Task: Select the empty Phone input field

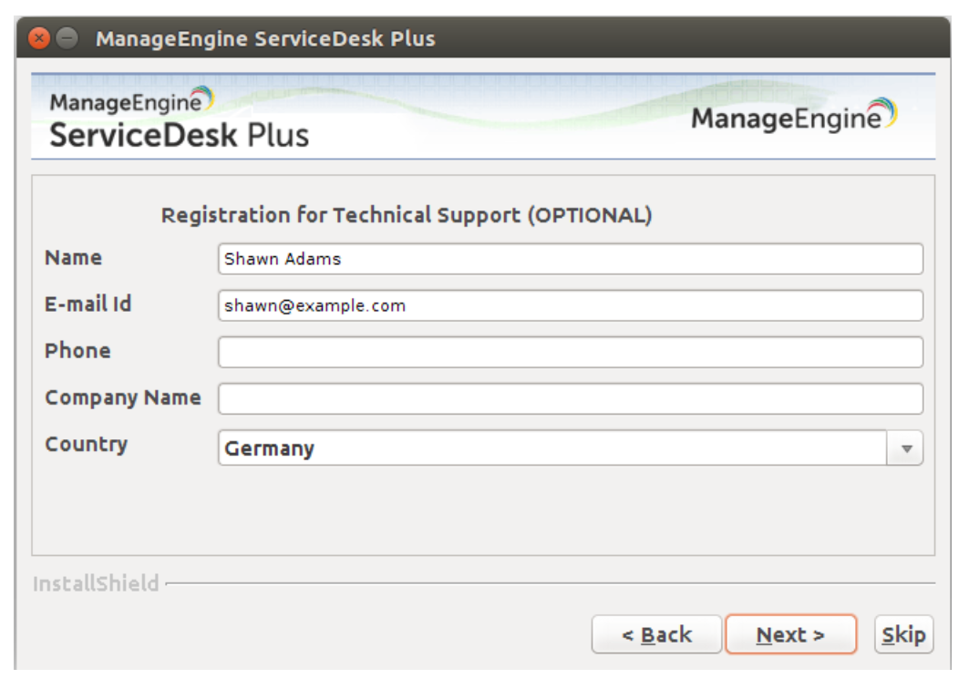Action: 570,353
